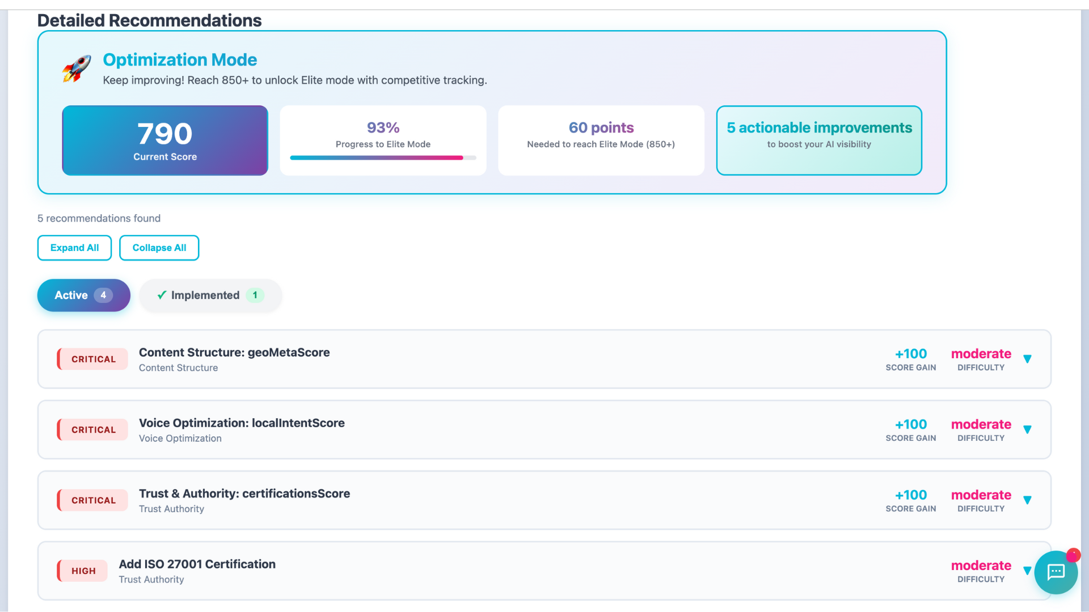The width and height of the screenshot is (1089, 612).
Task: Click the 5 actionable improvements card
Action: [819, 141]
